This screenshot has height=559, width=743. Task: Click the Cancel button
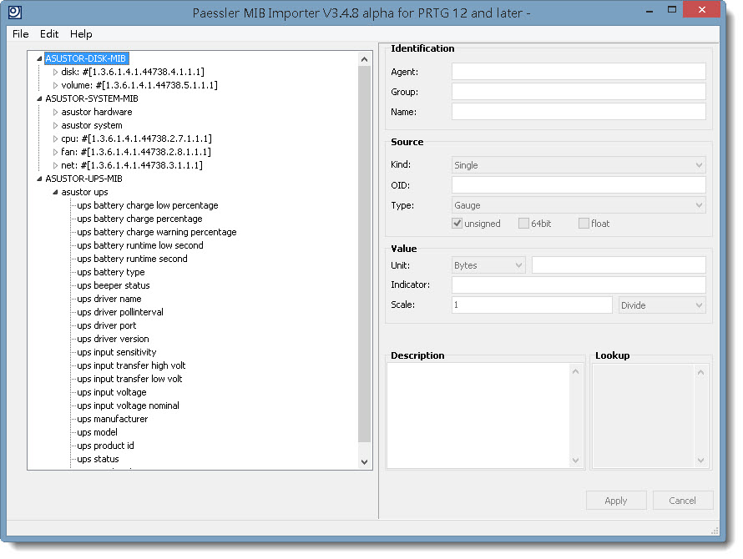682,501
